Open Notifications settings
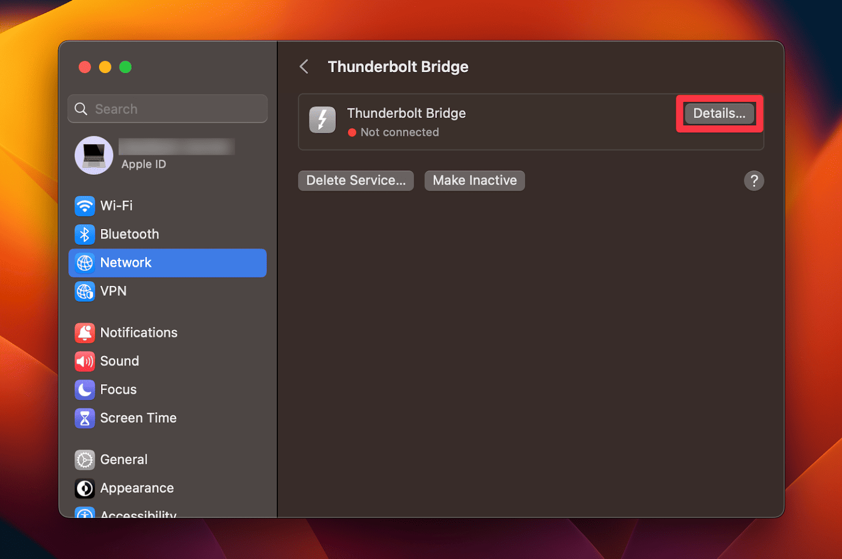The image size is (842, 559). 138,333
